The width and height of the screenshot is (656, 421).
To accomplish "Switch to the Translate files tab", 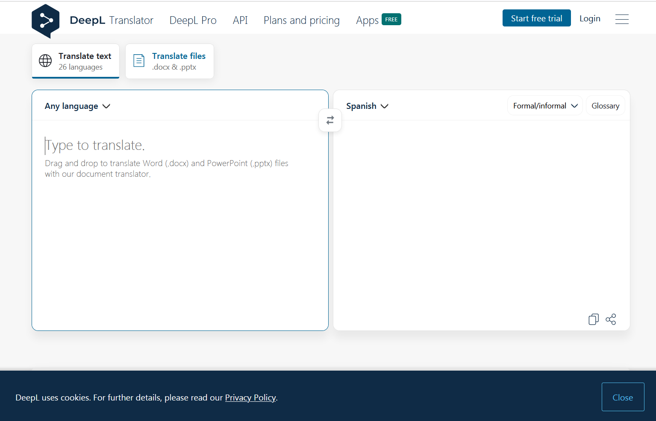I will [x=170, y=61].
